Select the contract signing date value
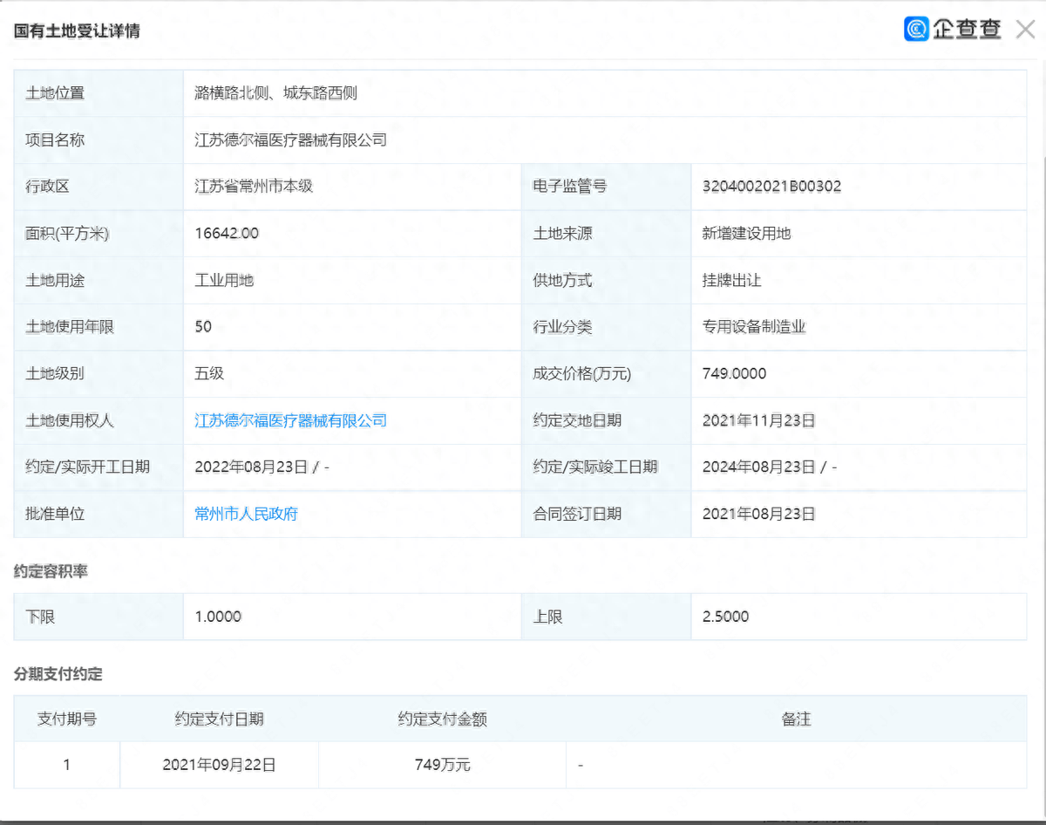 [x=758, y=514]
